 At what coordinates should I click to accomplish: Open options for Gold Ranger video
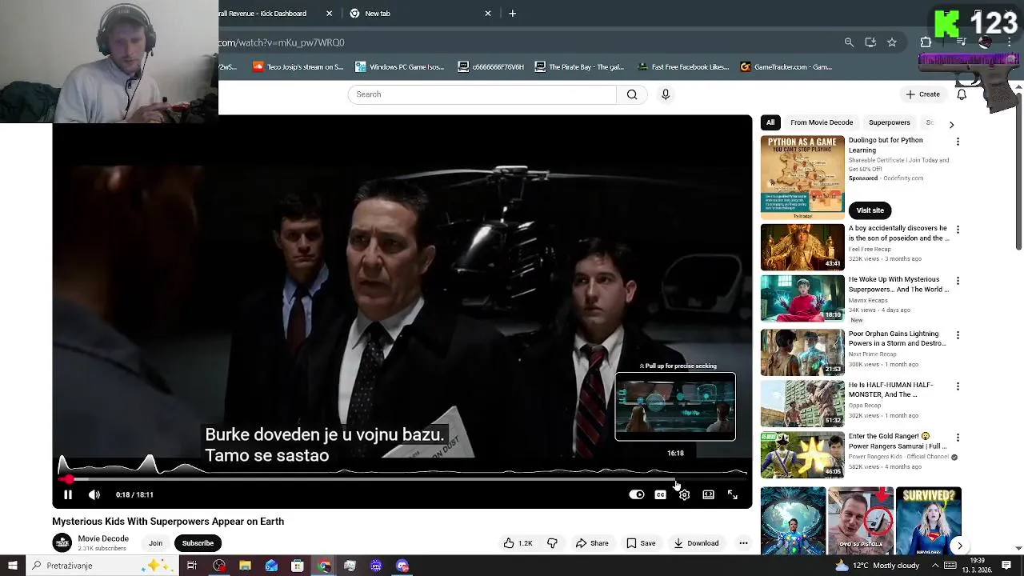958,438
